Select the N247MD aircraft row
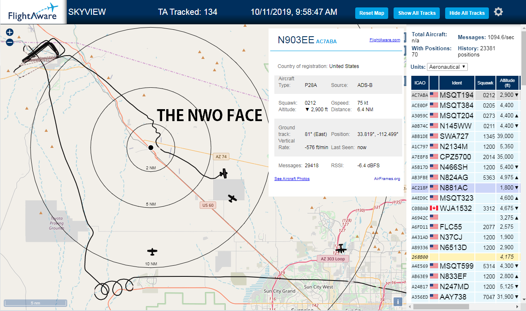The height and width of the screenshot is (311, 526). (x=465, y=287)
